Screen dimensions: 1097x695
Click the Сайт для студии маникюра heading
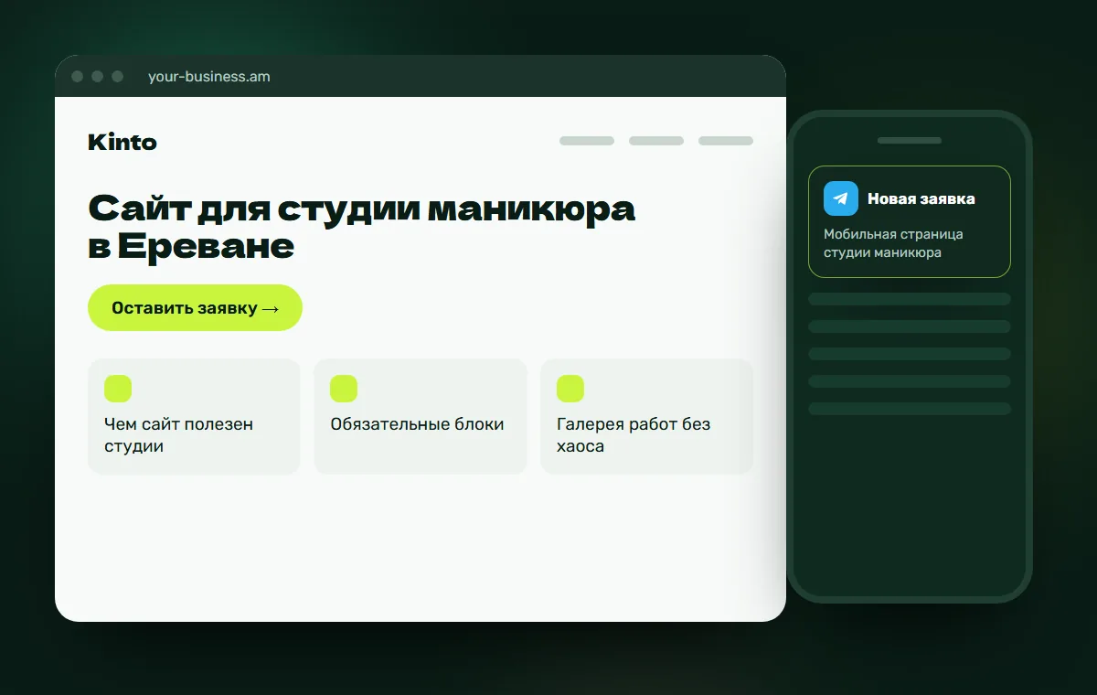point(362,227)
